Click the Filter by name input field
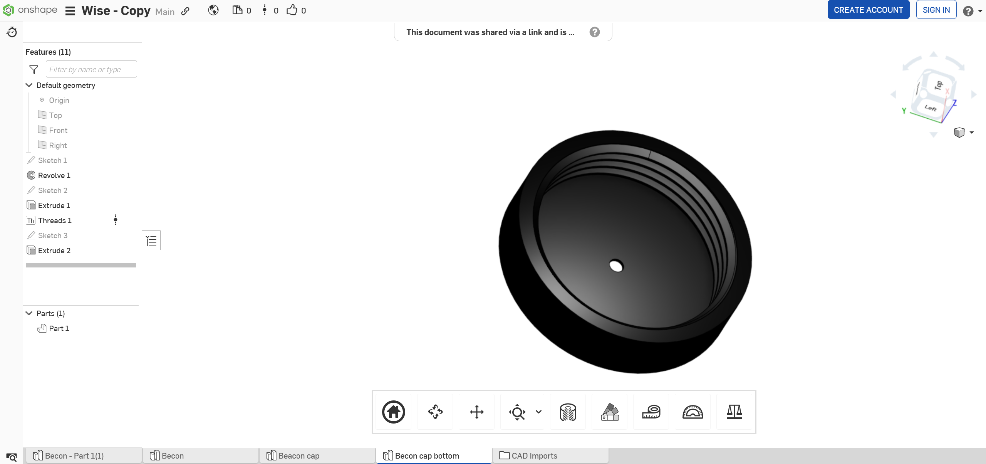Viewport: 986px width, 464px height. [91, 69]
